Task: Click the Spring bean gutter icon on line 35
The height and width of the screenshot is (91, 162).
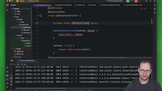Action: point(40,16)
